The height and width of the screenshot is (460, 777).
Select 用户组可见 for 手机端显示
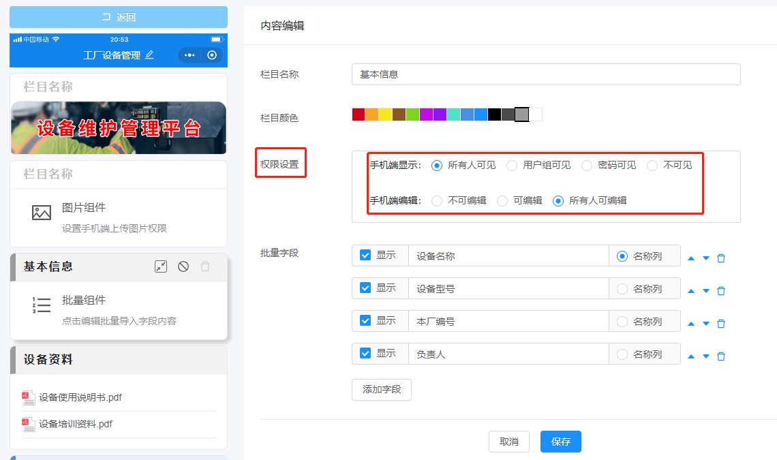coord(512,165)
